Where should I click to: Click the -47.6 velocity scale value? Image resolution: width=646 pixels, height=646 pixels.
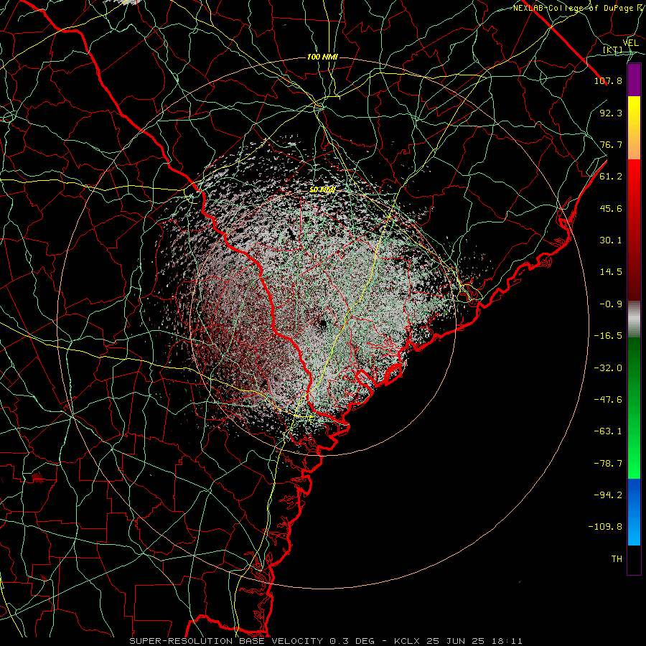[608, 400]
